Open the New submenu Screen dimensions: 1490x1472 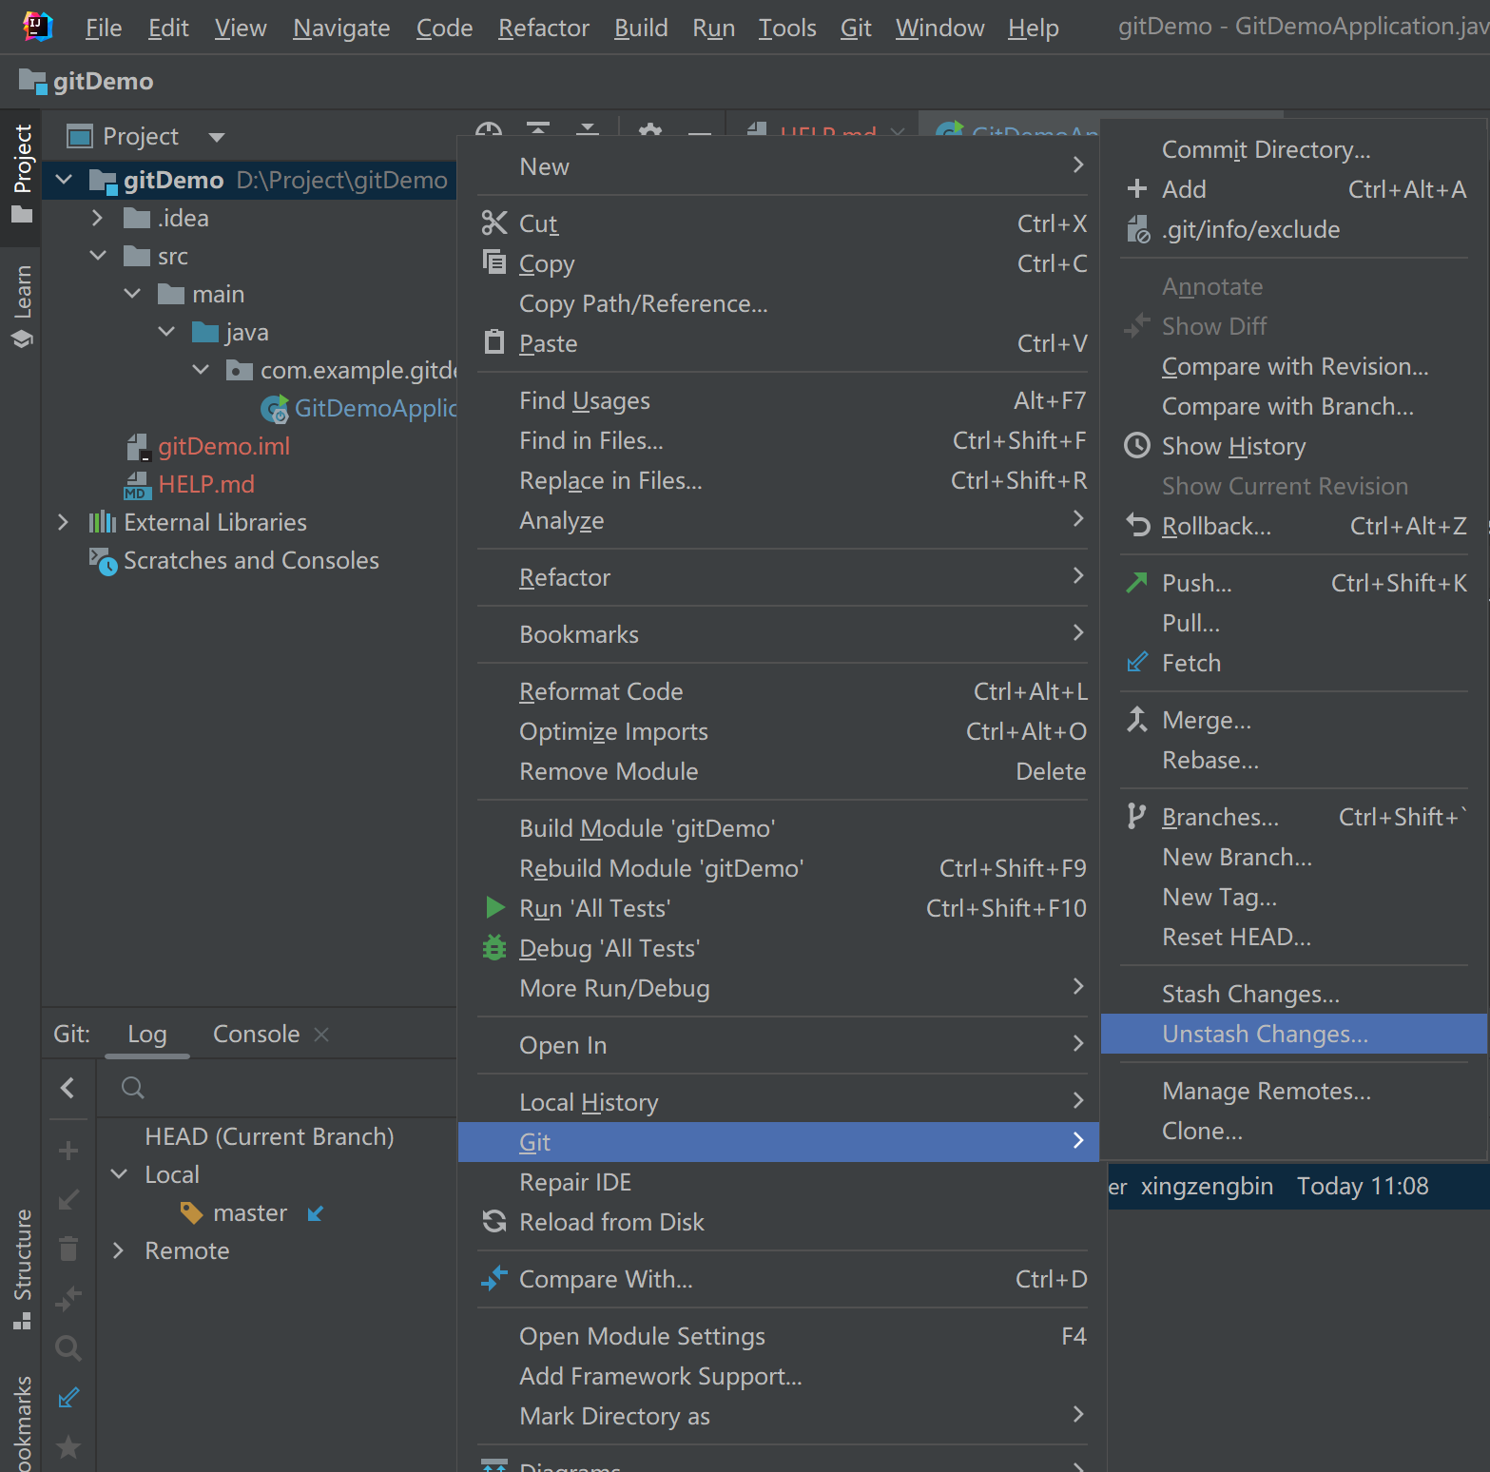[x=778, y=166]
